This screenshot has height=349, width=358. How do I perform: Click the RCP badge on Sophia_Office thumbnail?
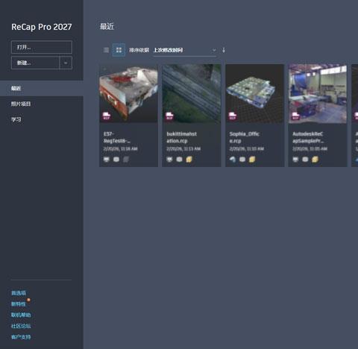coord(233,116)
